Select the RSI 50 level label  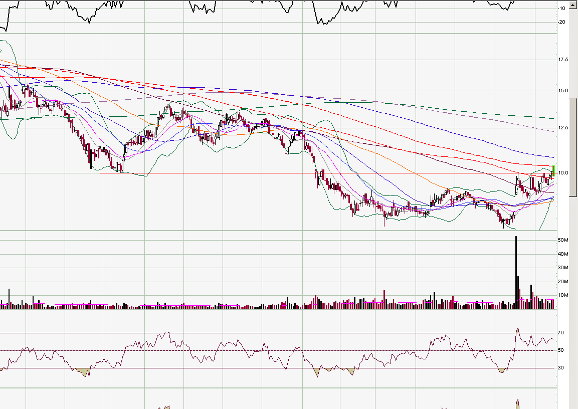[561, 350]
